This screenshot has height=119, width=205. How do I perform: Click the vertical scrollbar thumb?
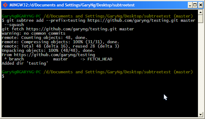point(200,19)
